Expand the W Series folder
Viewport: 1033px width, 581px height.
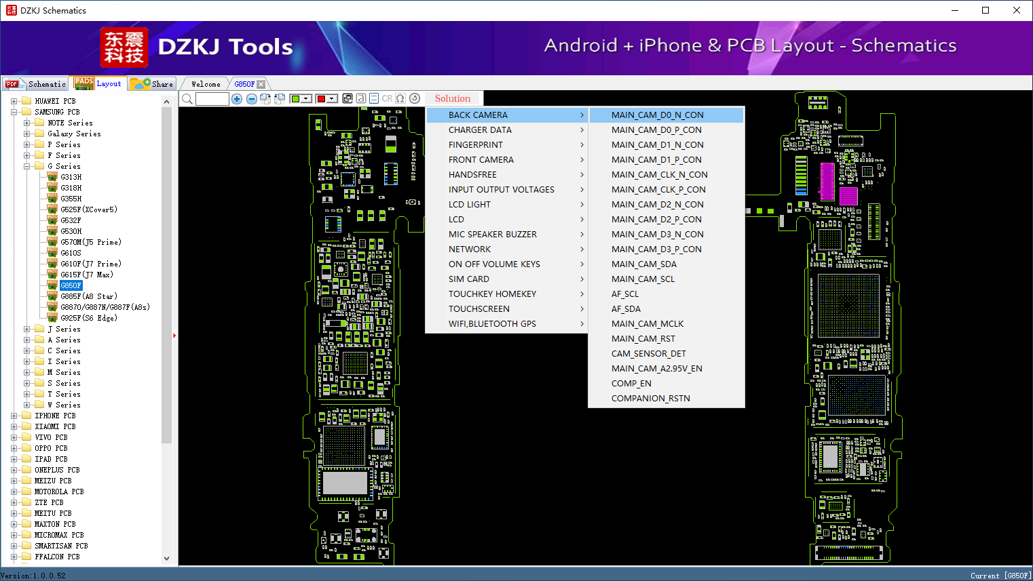pyautogui.click(x=27, y=405)
